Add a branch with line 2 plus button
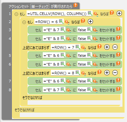This screenshot has width=127, height=122. pos(90,21)
